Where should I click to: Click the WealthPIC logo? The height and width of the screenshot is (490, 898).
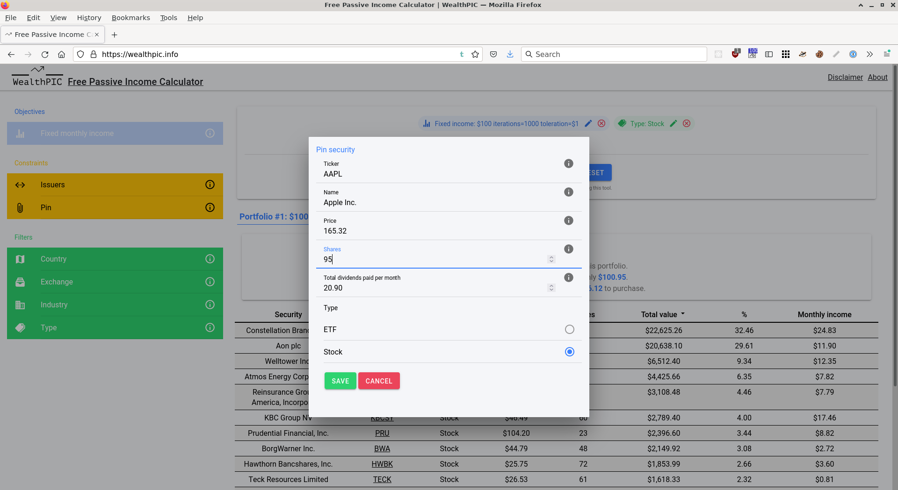tap(37, 77)
